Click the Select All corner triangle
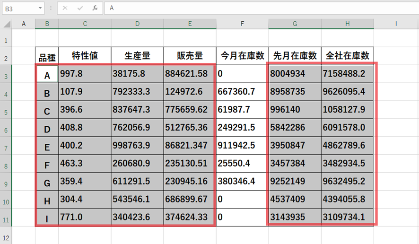The height and width of the screenshot is (244, 419). [x=7, y=24]
